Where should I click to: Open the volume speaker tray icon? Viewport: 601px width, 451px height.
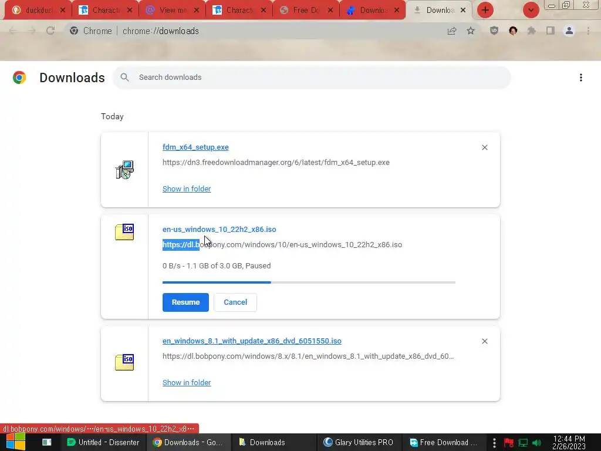click(536, 443)
